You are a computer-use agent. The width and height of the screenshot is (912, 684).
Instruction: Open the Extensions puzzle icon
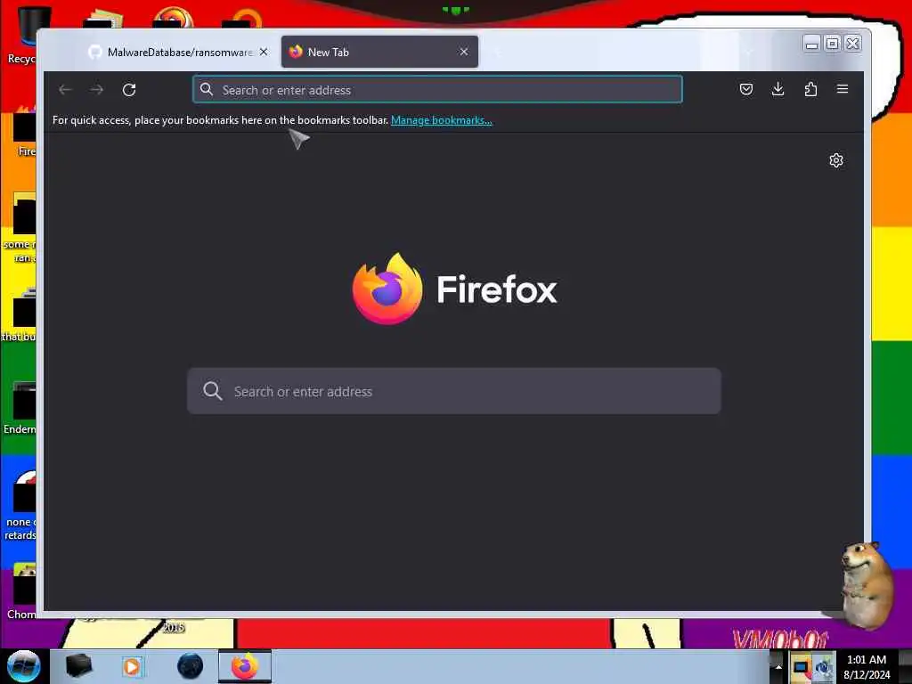pyautogui.click(x=810, y=89)
